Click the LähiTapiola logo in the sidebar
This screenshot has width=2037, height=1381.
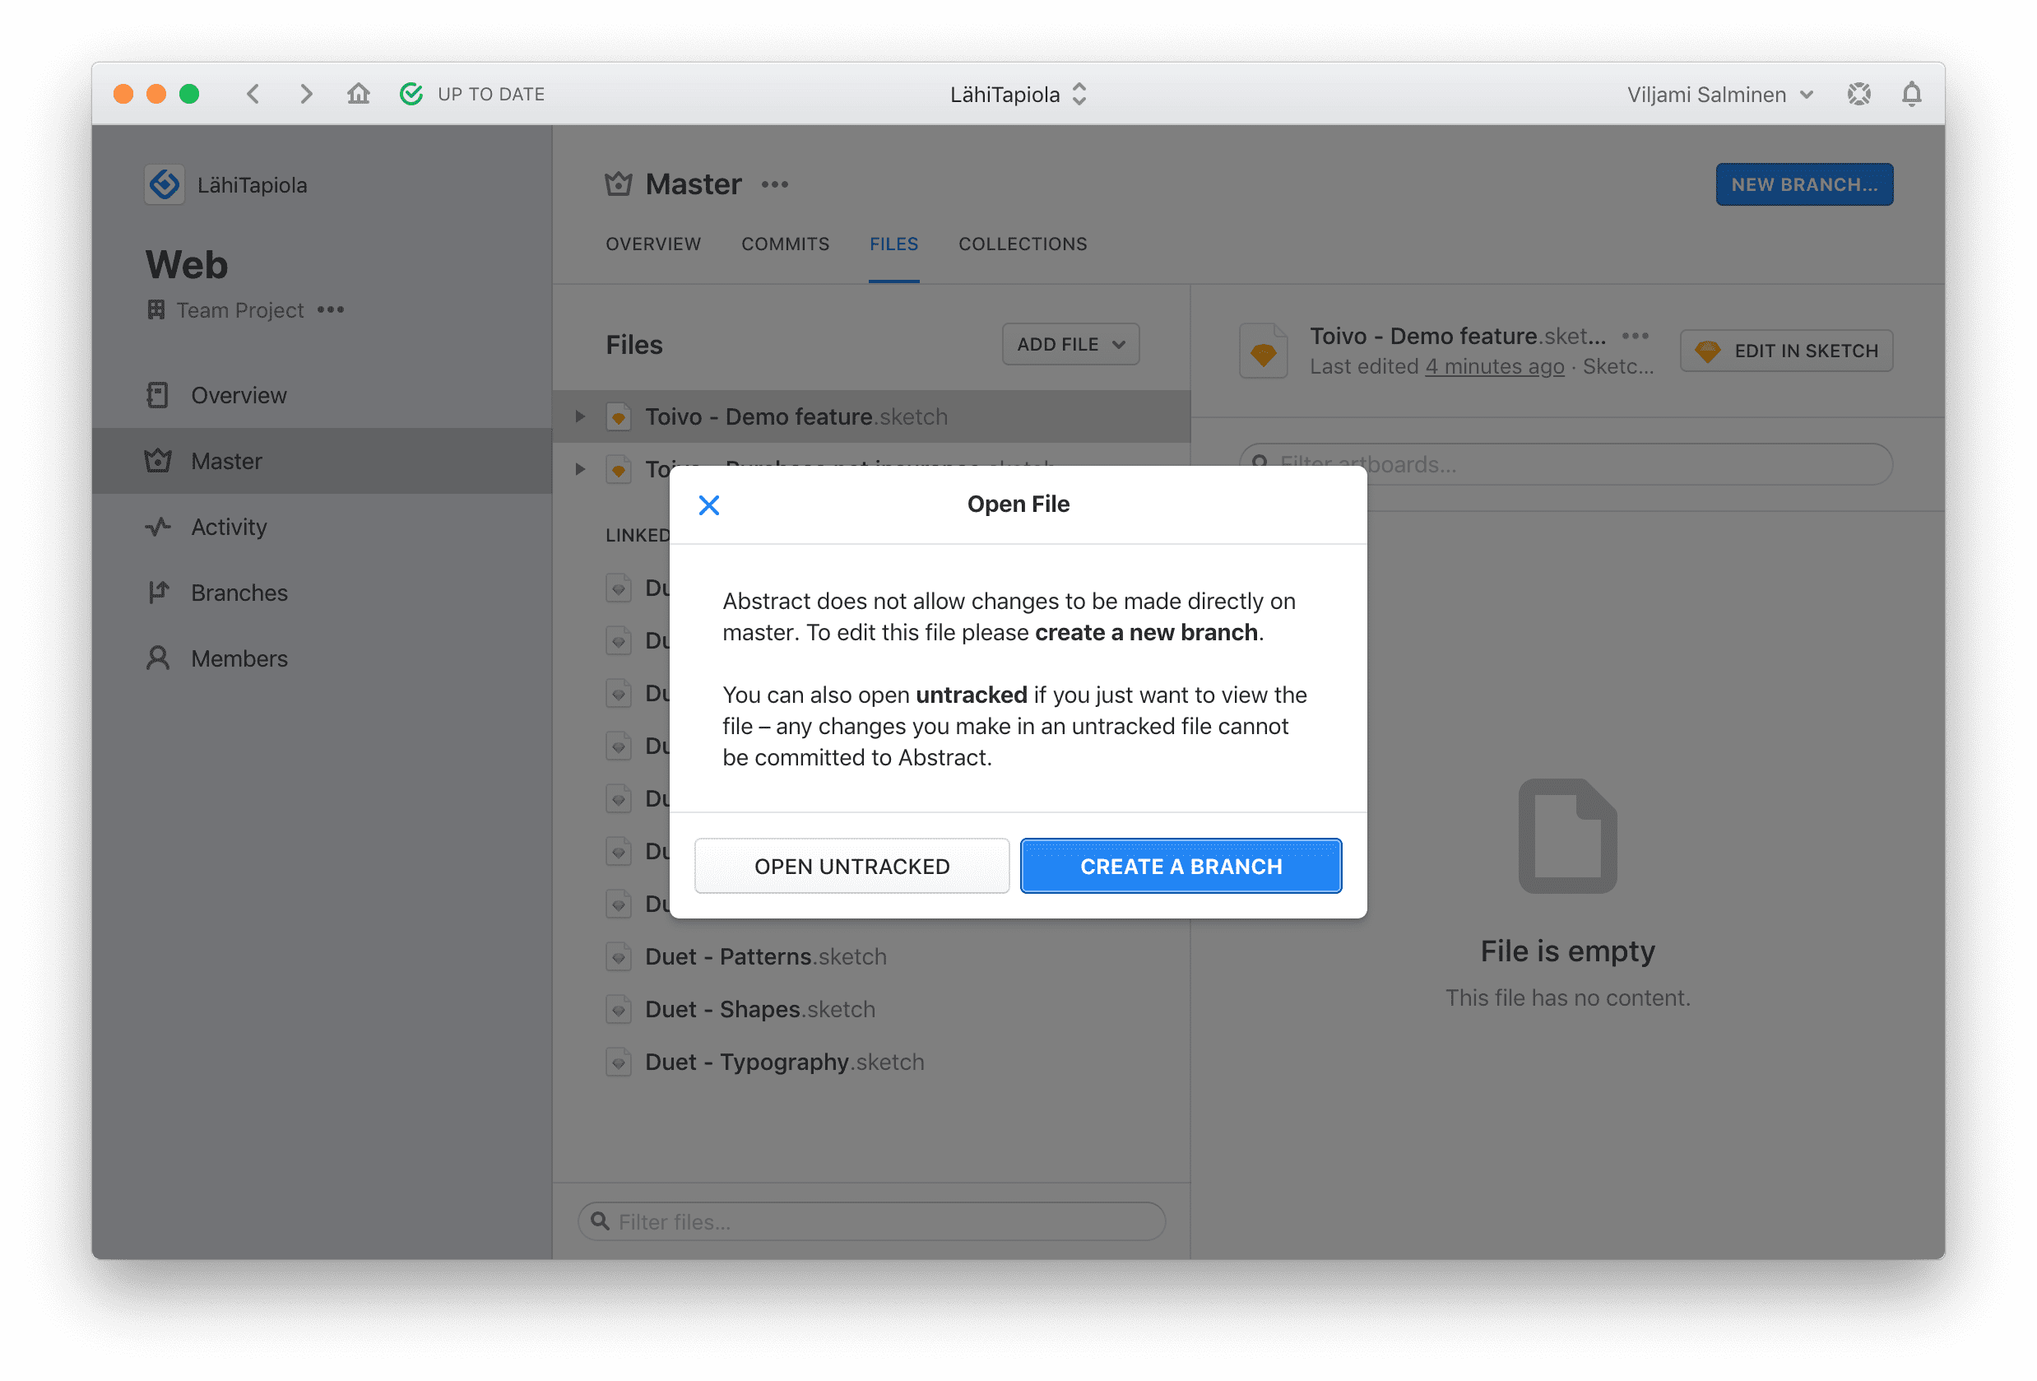(165, 184)
